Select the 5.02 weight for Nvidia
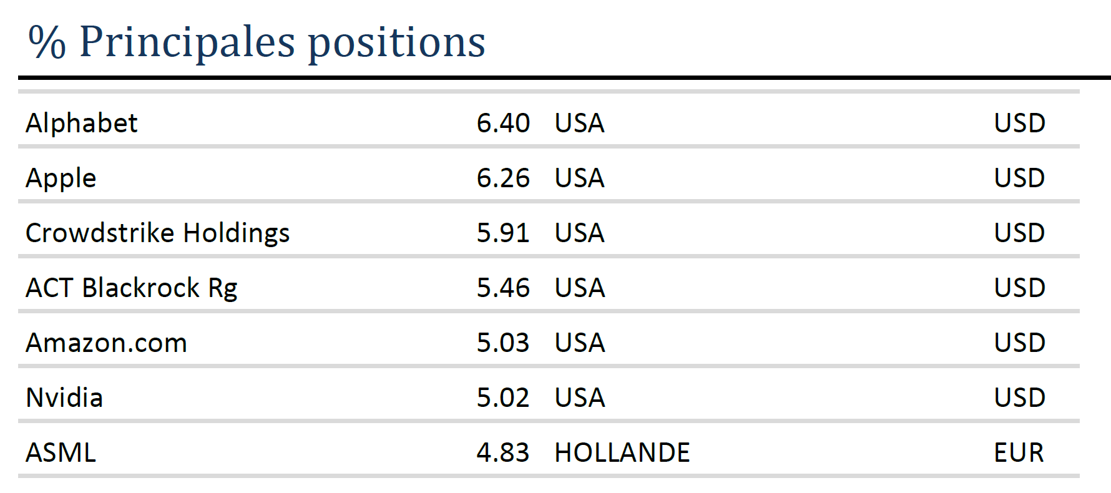 pos(503,398)
